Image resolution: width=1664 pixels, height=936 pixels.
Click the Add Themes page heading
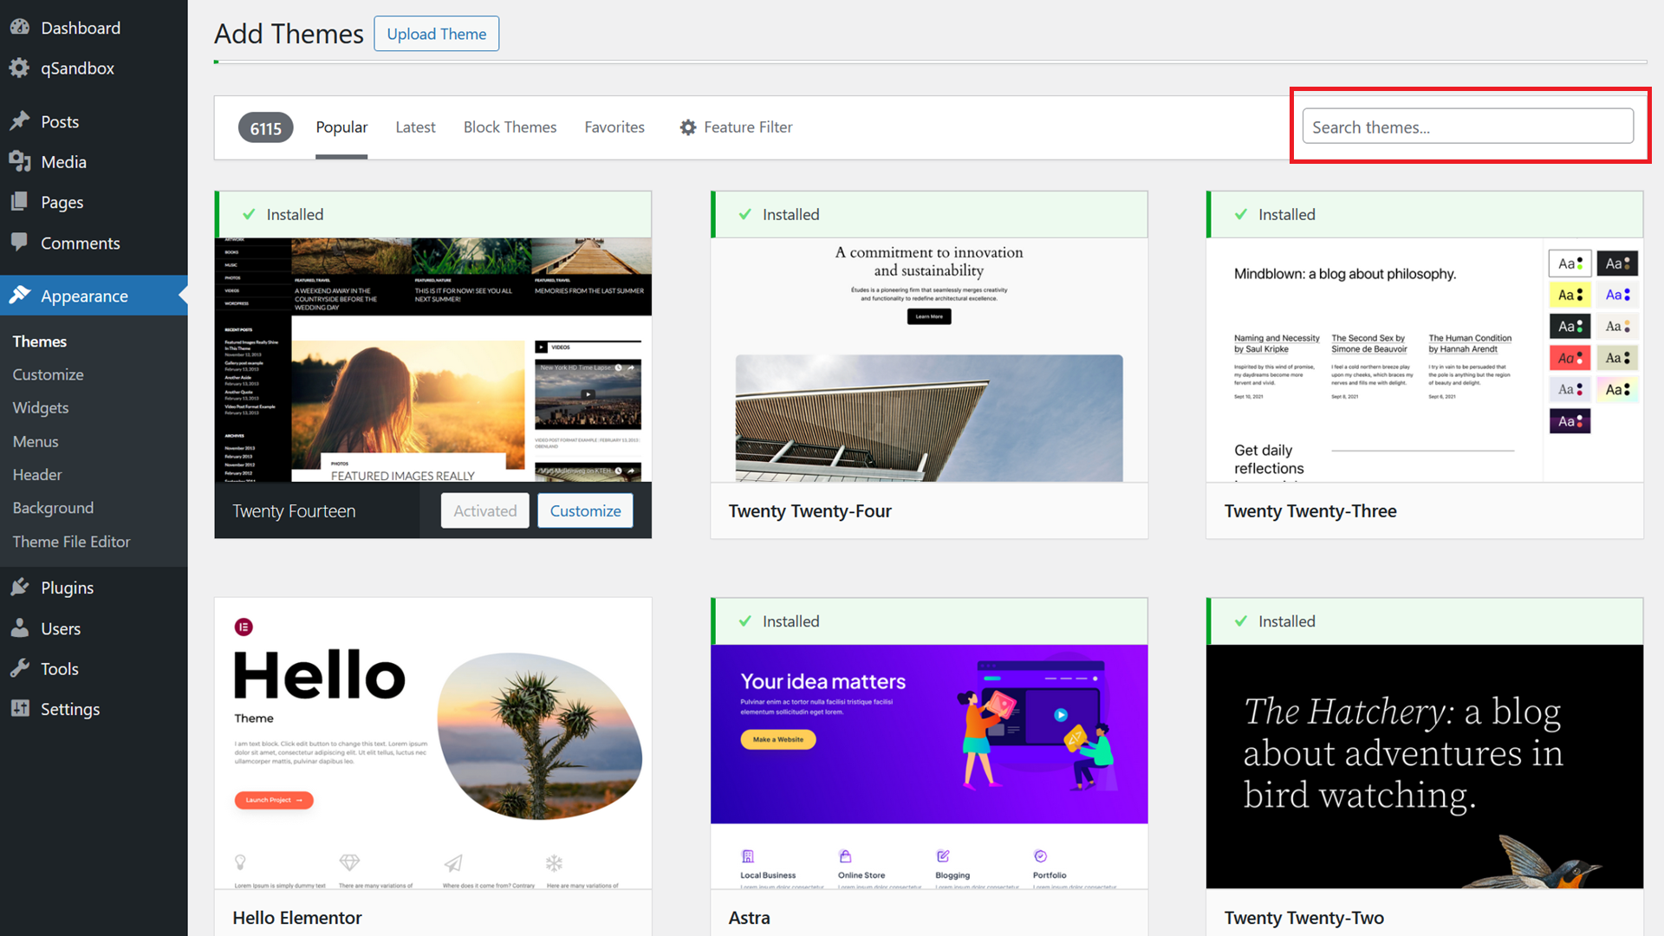coord(289,34)
